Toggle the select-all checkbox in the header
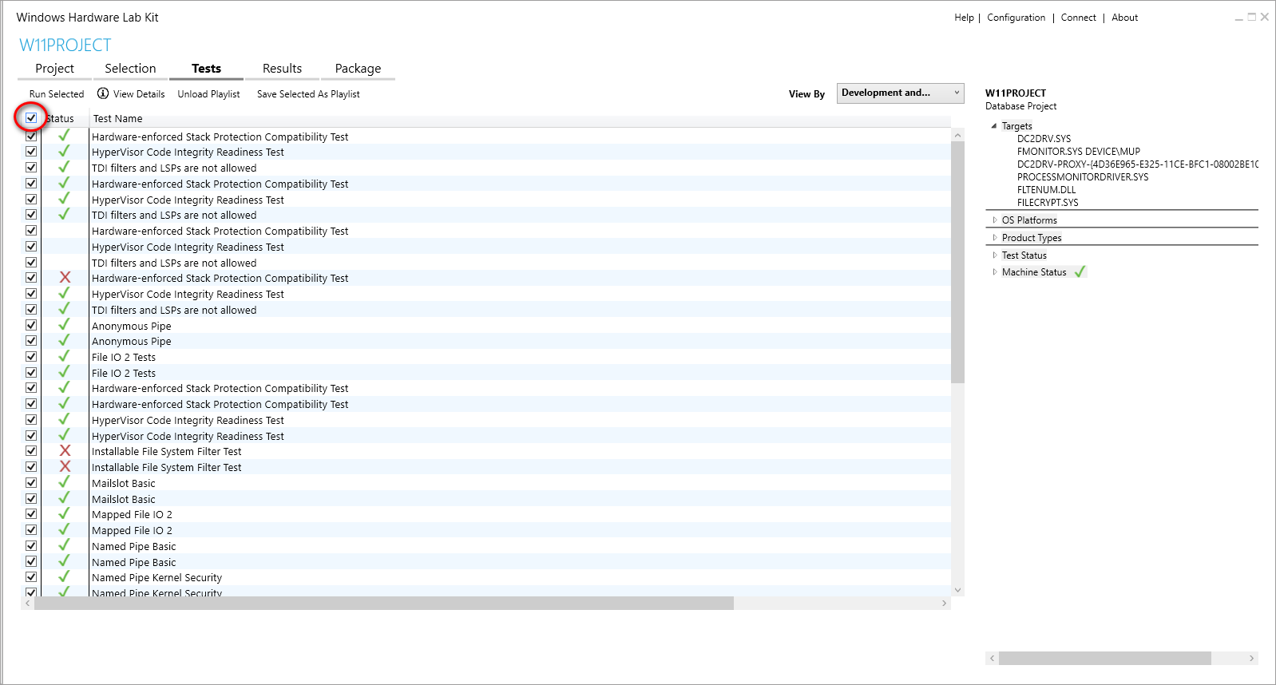Viewport: 1276px width, 685px height. click(x=31, y=118)
